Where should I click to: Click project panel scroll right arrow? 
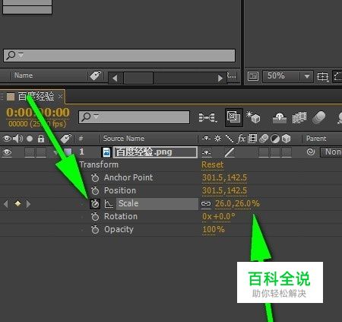pyautogui.click(x=220, y=78)
